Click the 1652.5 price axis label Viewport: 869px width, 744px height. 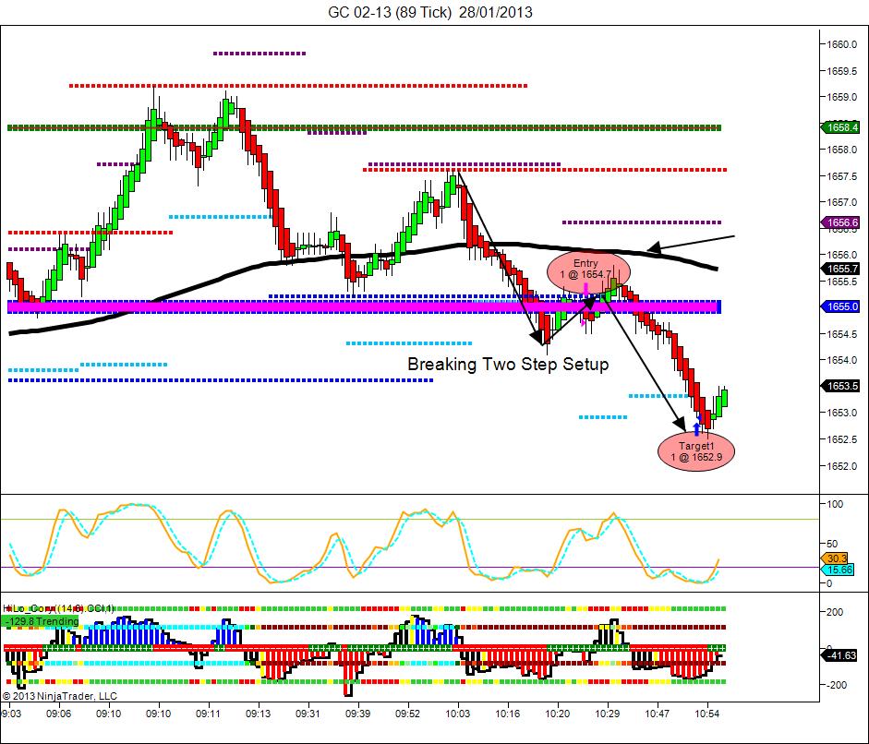point(842,439)
